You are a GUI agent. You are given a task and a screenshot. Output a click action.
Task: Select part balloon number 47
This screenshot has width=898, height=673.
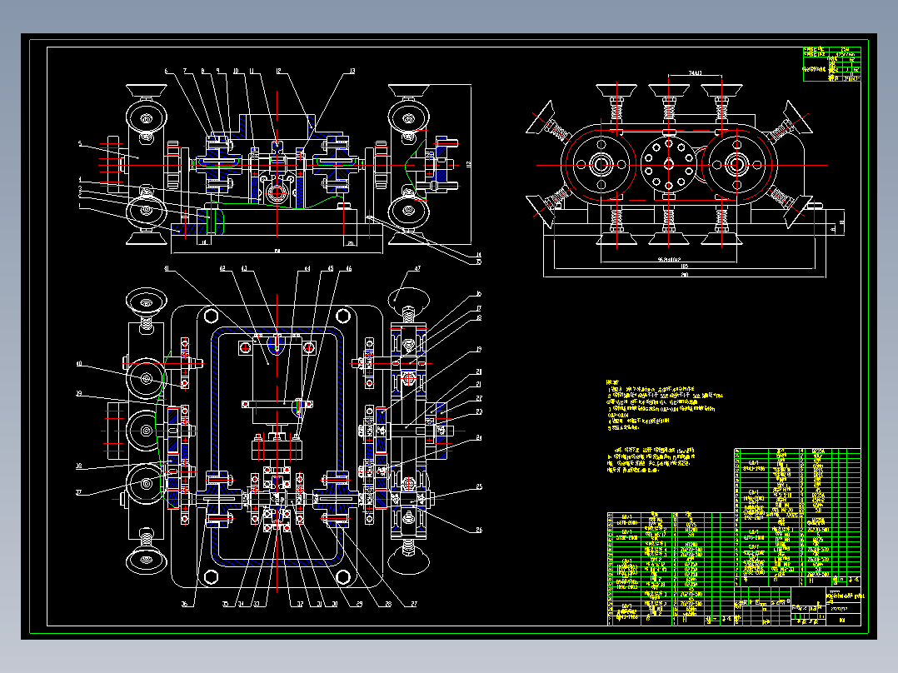click(x=417, y=268)
